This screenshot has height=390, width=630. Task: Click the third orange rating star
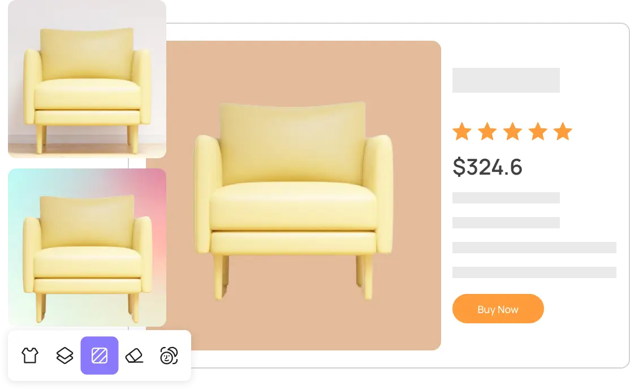coord(513,132)
